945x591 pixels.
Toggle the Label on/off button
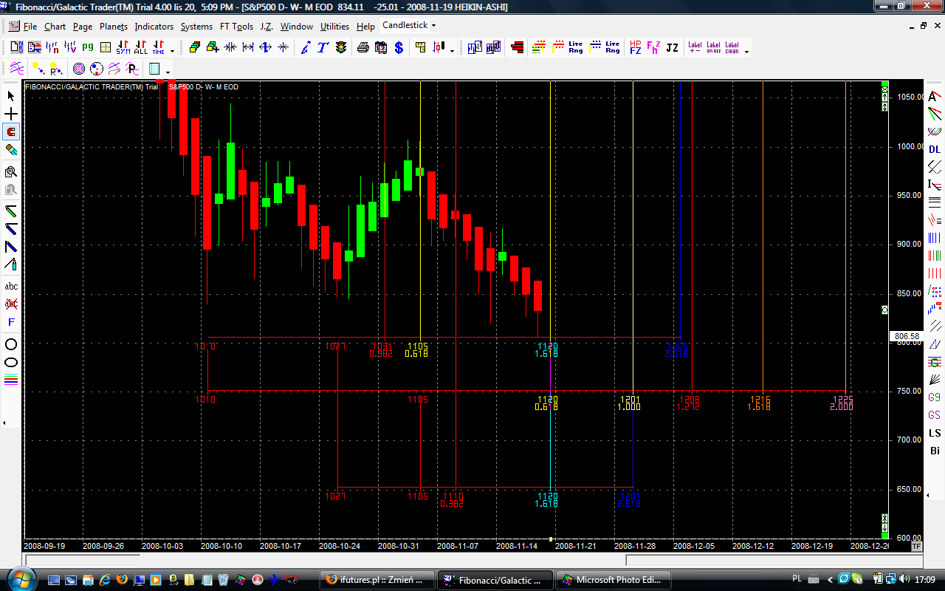[x=713, y=48]
